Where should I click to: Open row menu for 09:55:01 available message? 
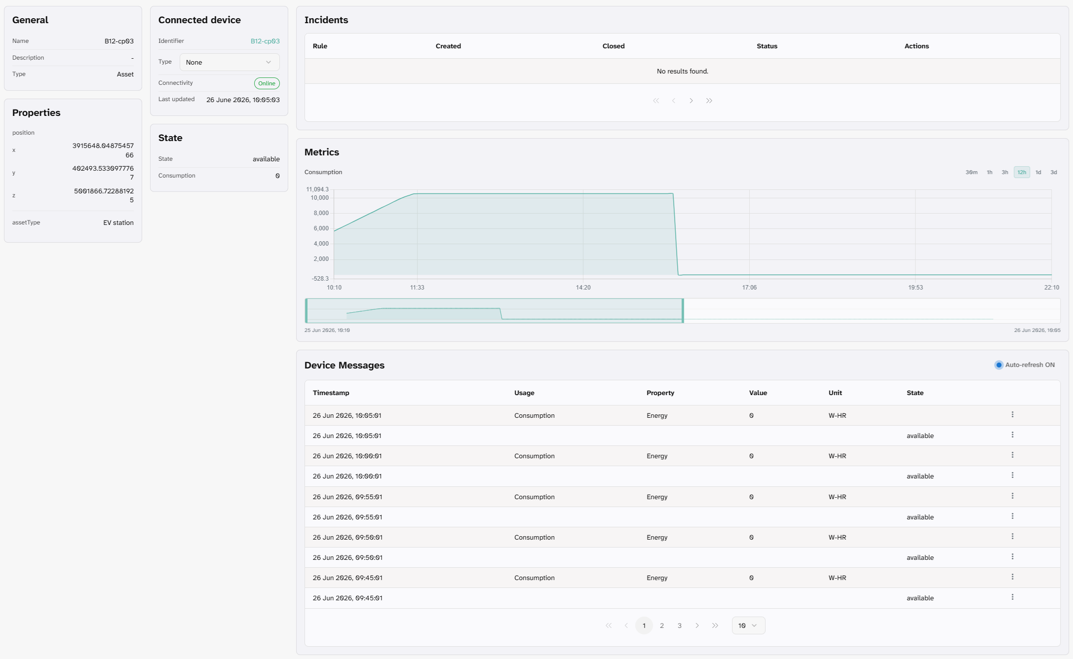click(1012, 516)
